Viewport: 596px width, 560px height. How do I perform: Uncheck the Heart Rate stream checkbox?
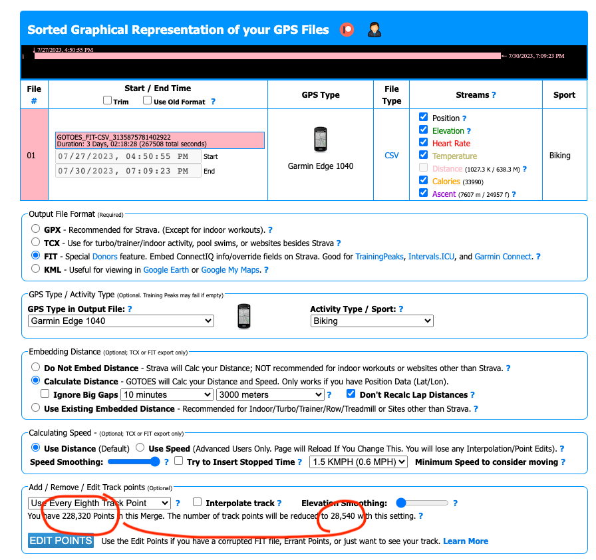[x=424, y=142]
